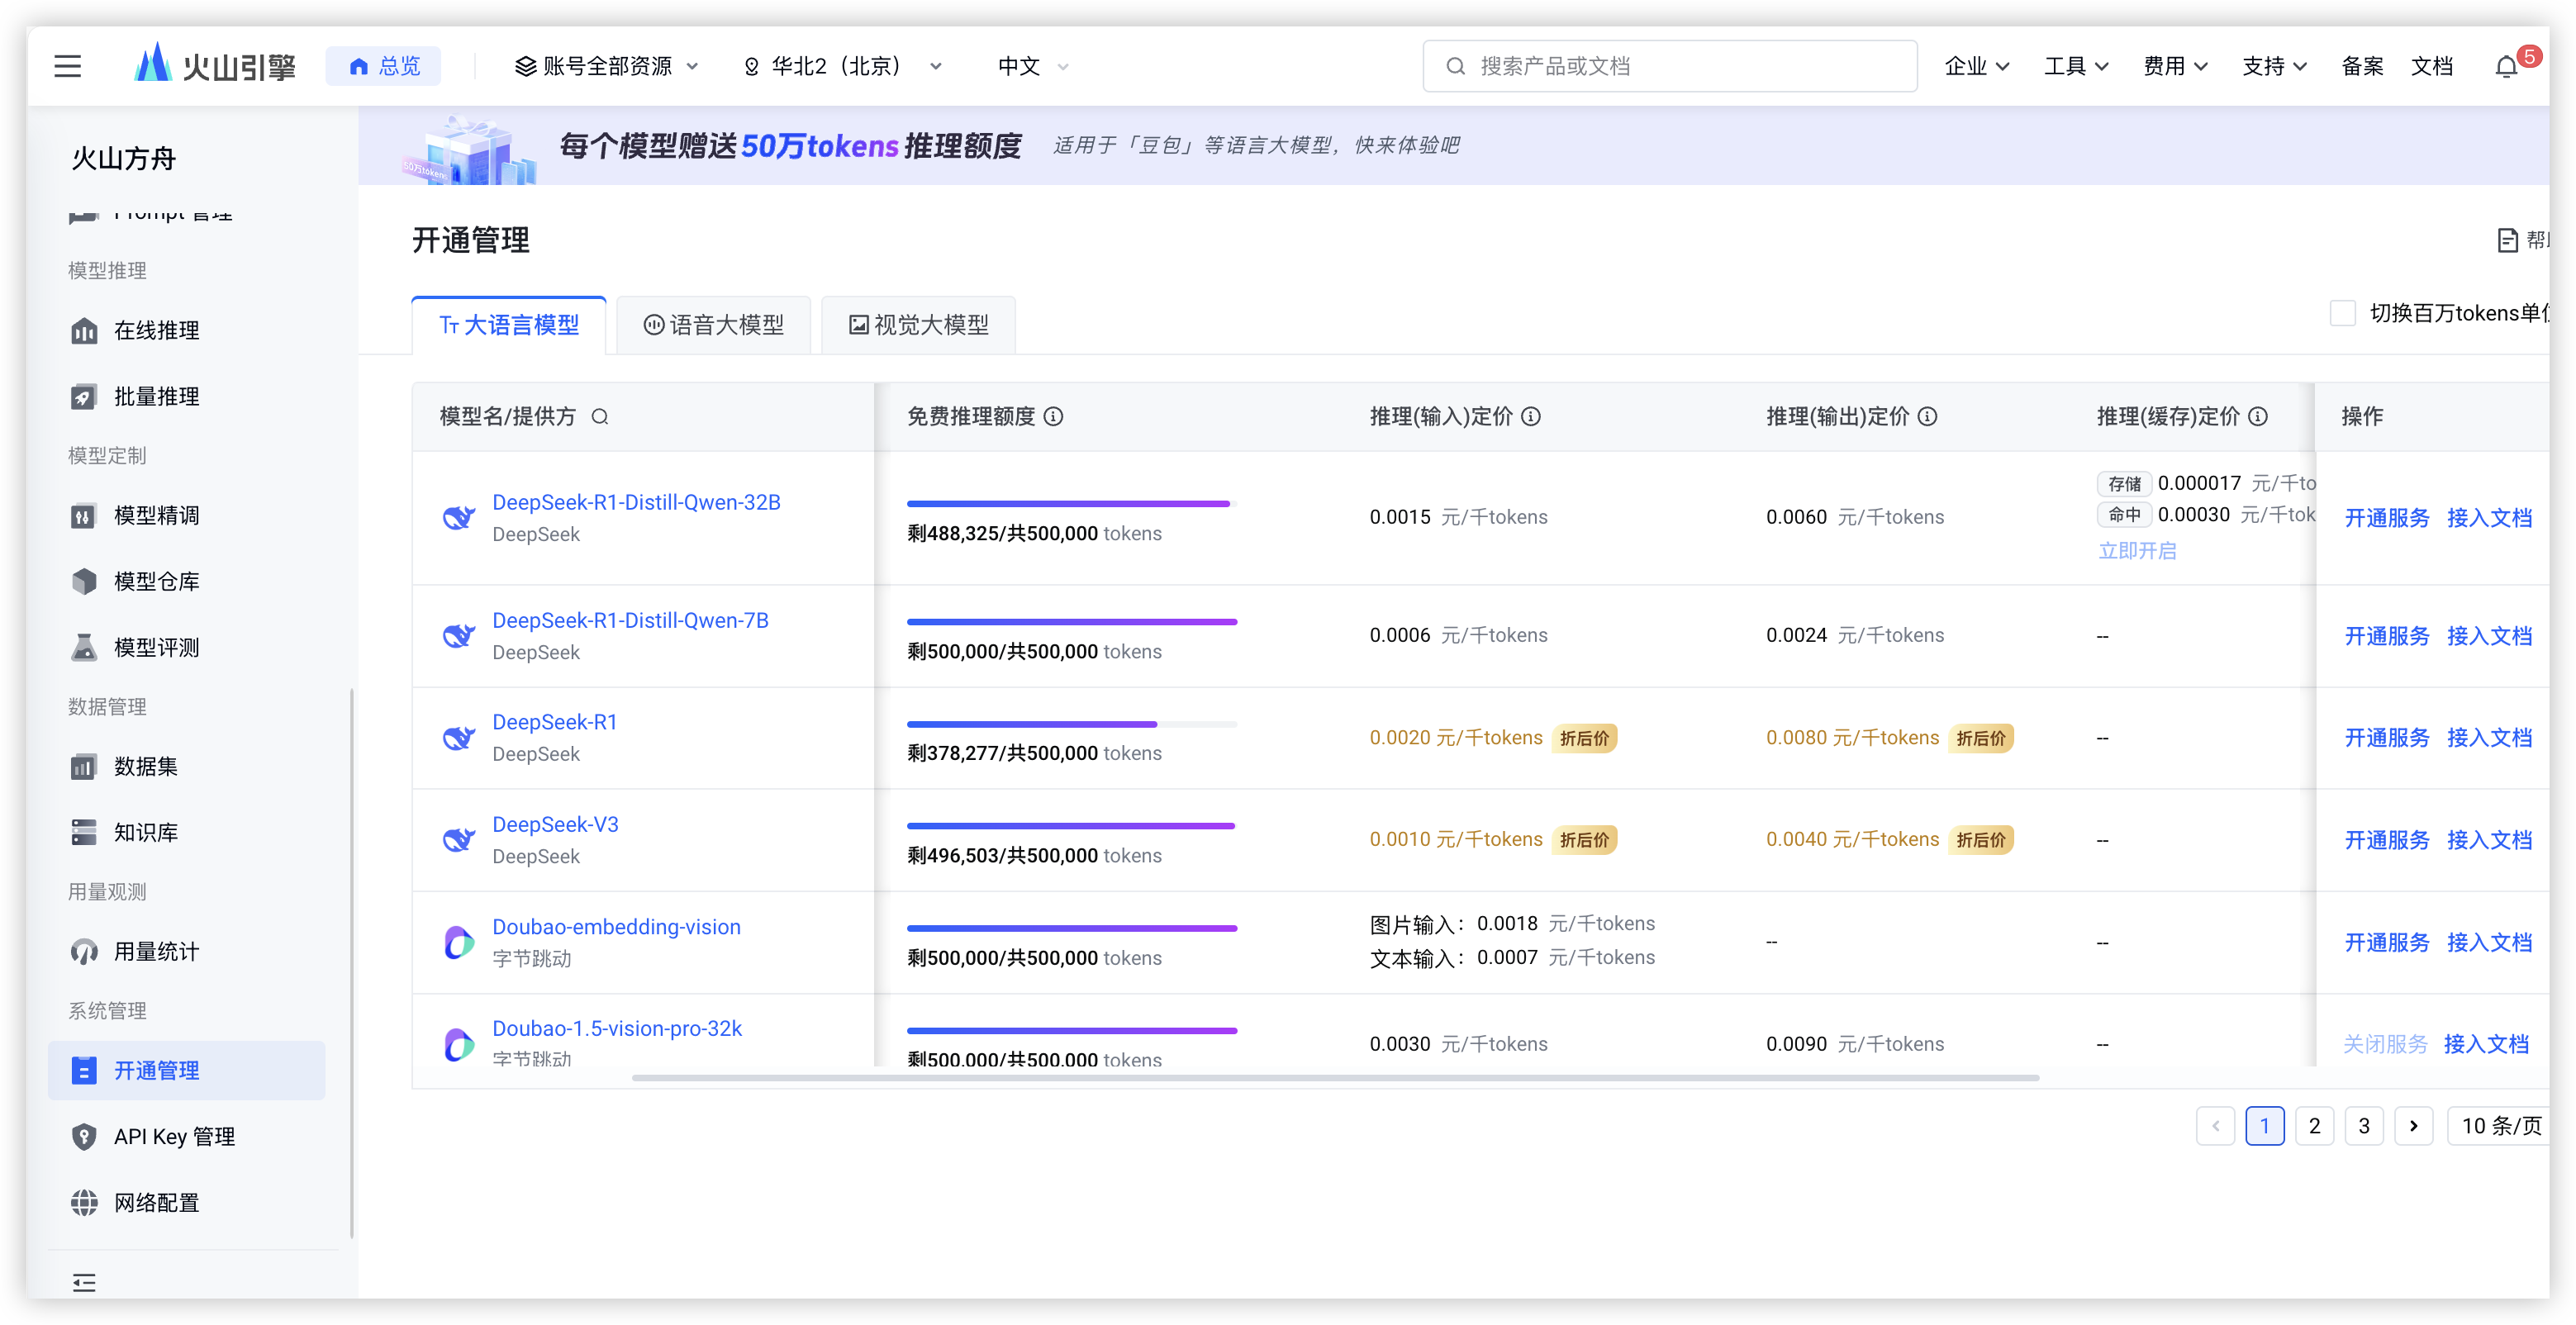Click the info icon next to 推理(输出)定价
Viewport: 2576px width, 1325px height.
coord(1928,416)
